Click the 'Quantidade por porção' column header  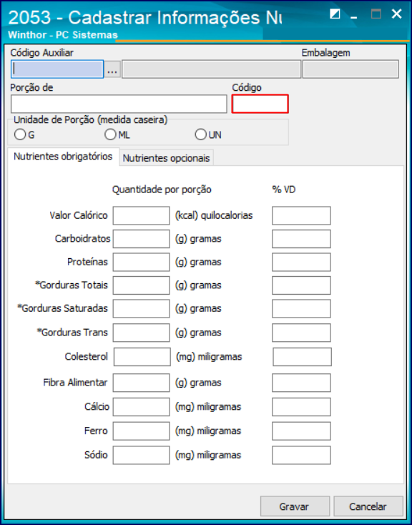[162, 190]
